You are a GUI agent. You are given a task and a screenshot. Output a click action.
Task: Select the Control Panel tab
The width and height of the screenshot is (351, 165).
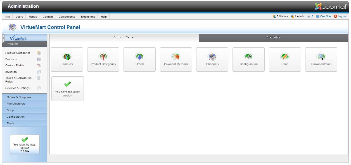coord(124,38)
